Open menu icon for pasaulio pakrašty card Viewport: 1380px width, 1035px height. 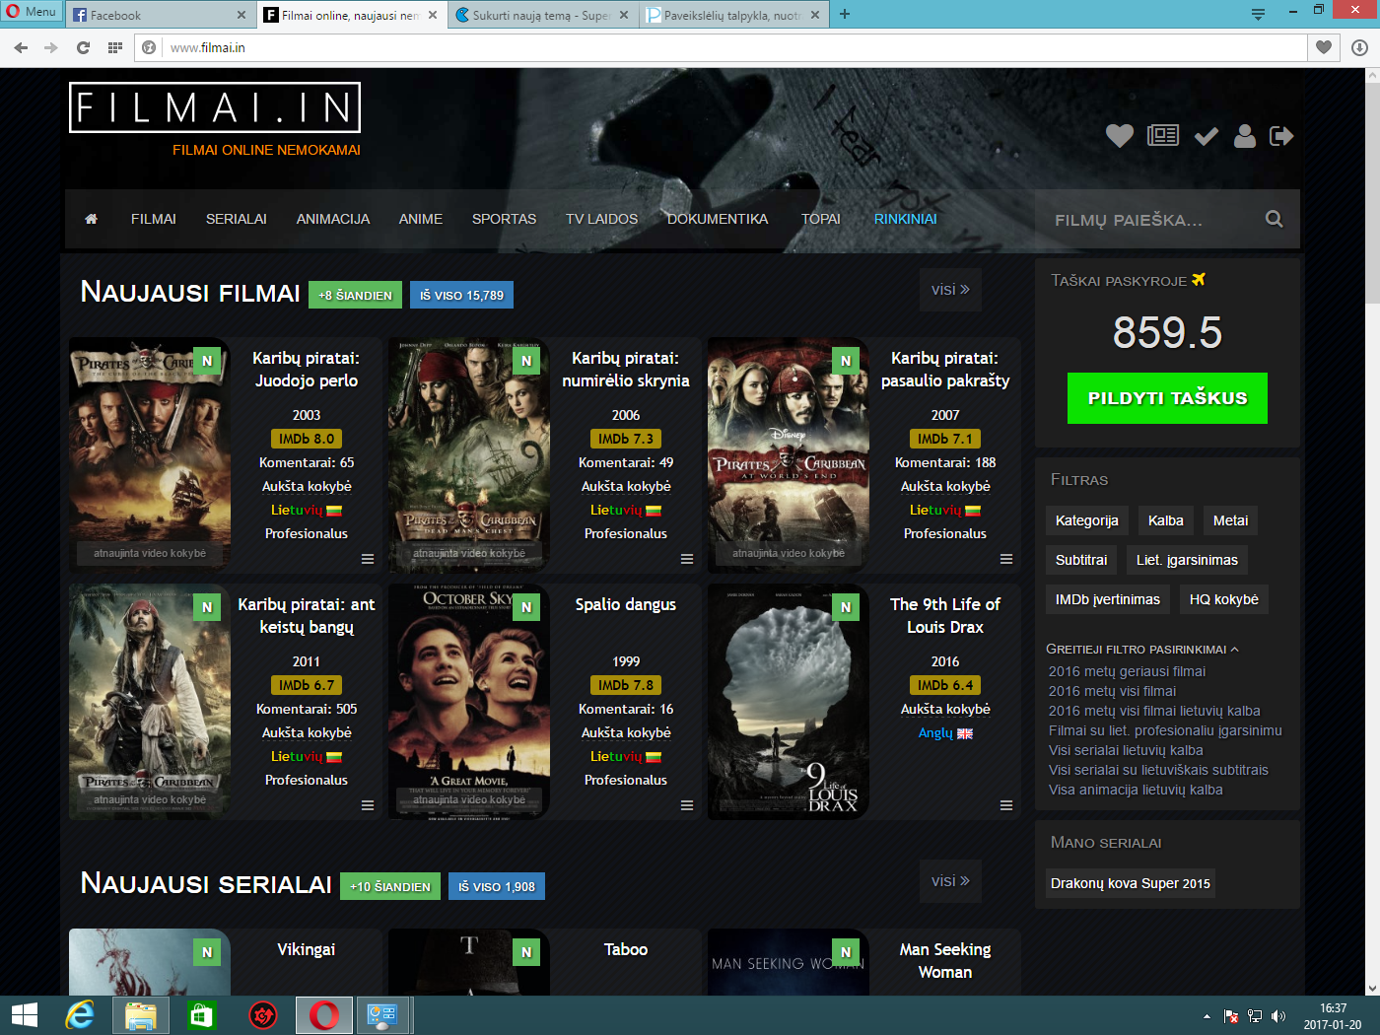click(1006, 559)
